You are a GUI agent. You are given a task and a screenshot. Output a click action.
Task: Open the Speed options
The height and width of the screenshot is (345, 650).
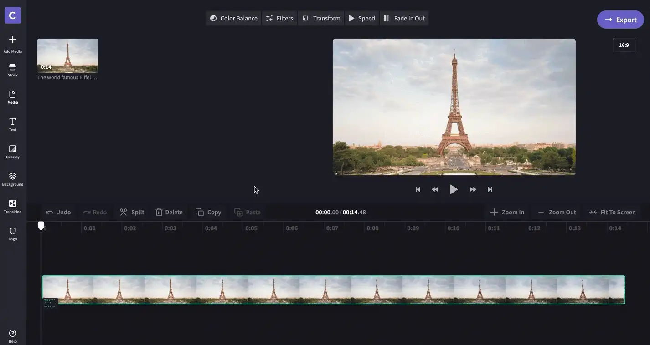362,18
